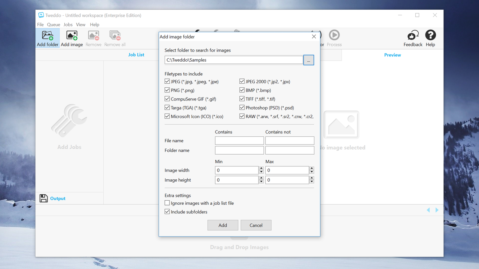Toggle the BMP (*.bmp) checkbox
Viewport: 479px width, 269px height.
[242, 90]
